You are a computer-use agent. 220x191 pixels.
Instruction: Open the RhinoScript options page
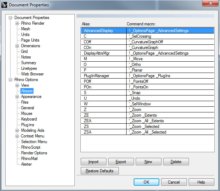pyautogui.click(x=31, y=147)
